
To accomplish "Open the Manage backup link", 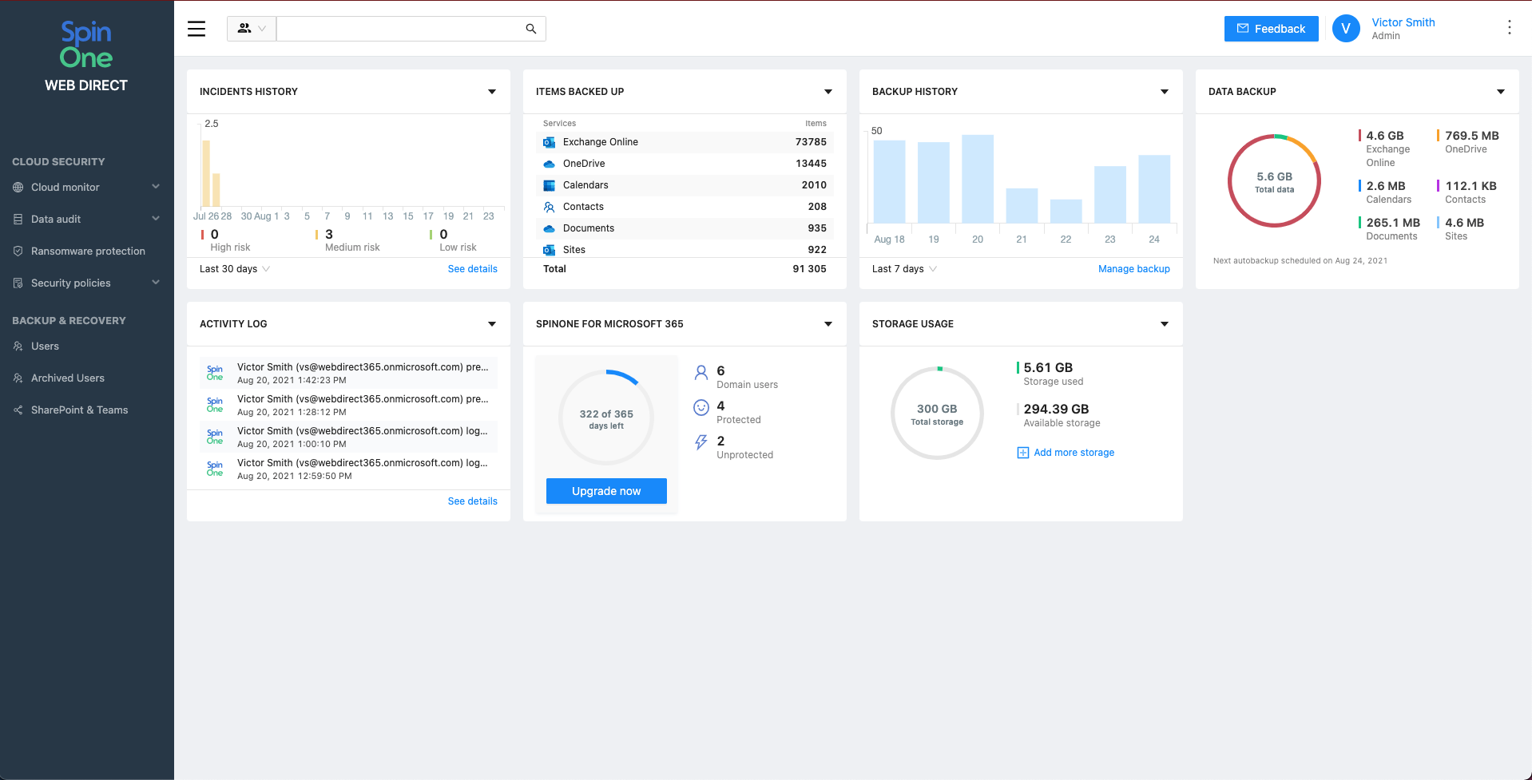I will click(x=1133, y=269).
